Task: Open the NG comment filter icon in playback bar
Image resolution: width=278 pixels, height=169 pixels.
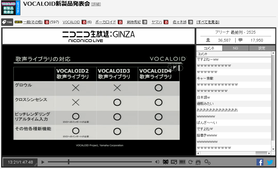Action: pos(174,162)
